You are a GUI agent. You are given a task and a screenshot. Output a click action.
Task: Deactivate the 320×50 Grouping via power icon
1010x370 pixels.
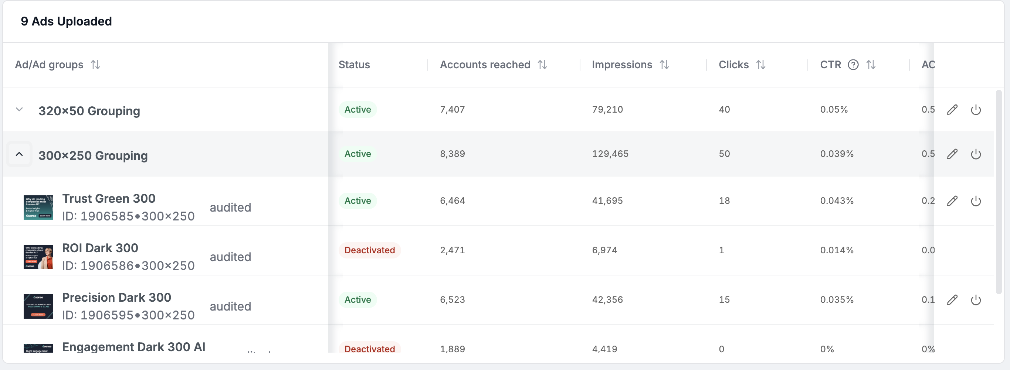click(976, 110)
